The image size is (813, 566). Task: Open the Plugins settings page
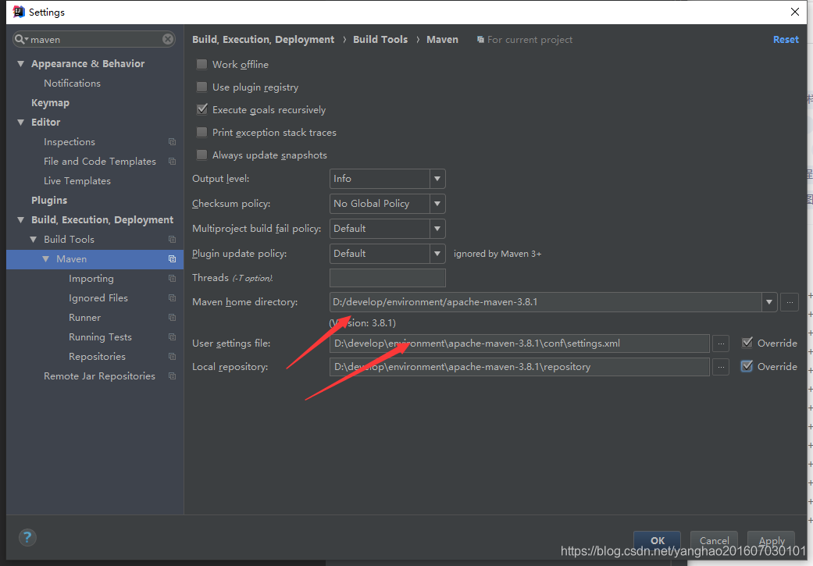[x=49, y=200]
